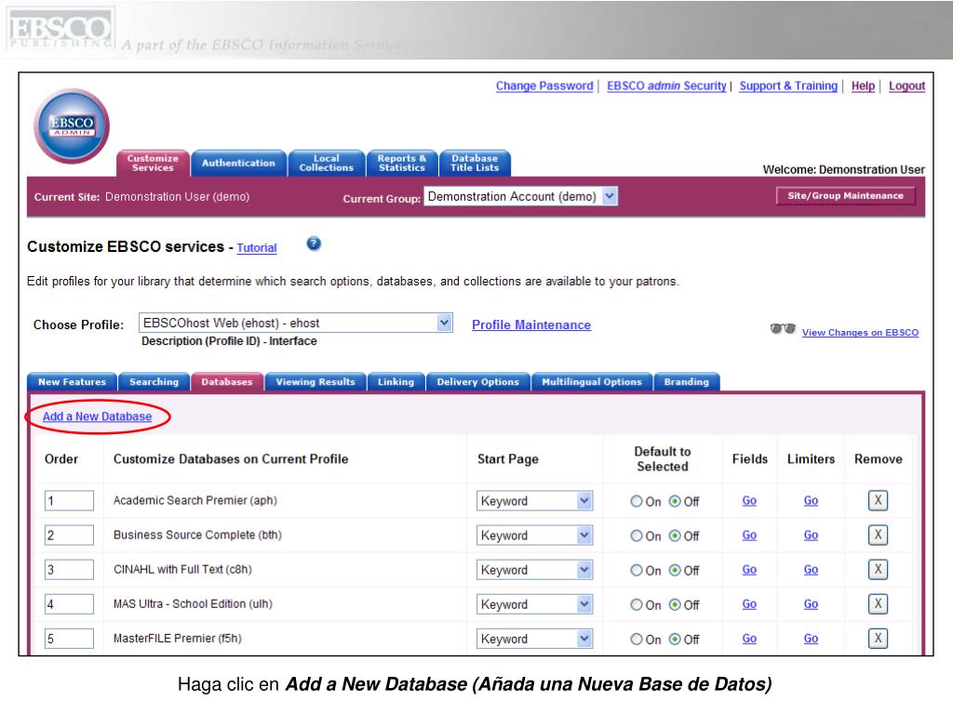Remove MasterFILE Premier with X button
Screen dimensions: 953x714
(878, 638)
